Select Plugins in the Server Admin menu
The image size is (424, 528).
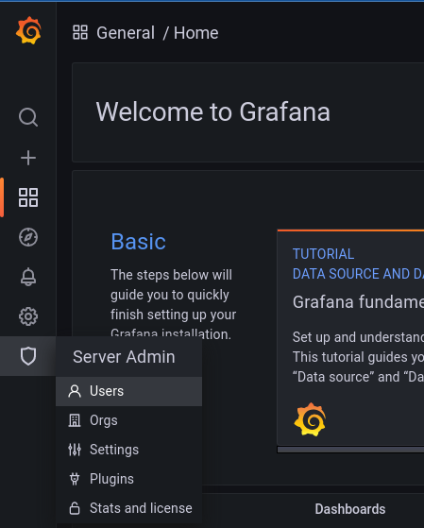(x=129, y=479)
